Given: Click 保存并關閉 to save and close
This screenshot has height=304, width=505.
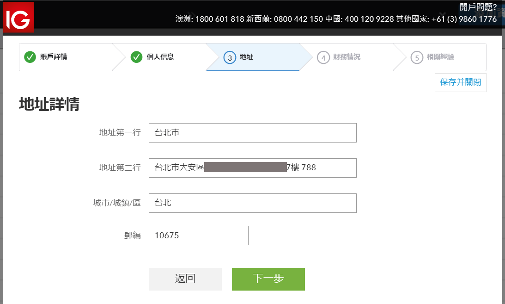Looking at the screenshot, I should tap(460, 82).
